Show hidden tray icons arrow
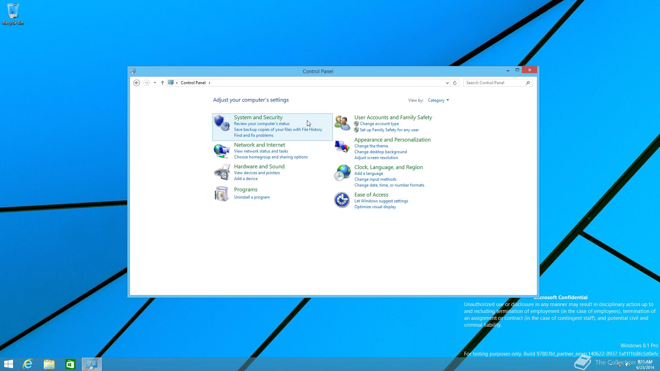The image size is (660, 371). [x=611, y=365]
